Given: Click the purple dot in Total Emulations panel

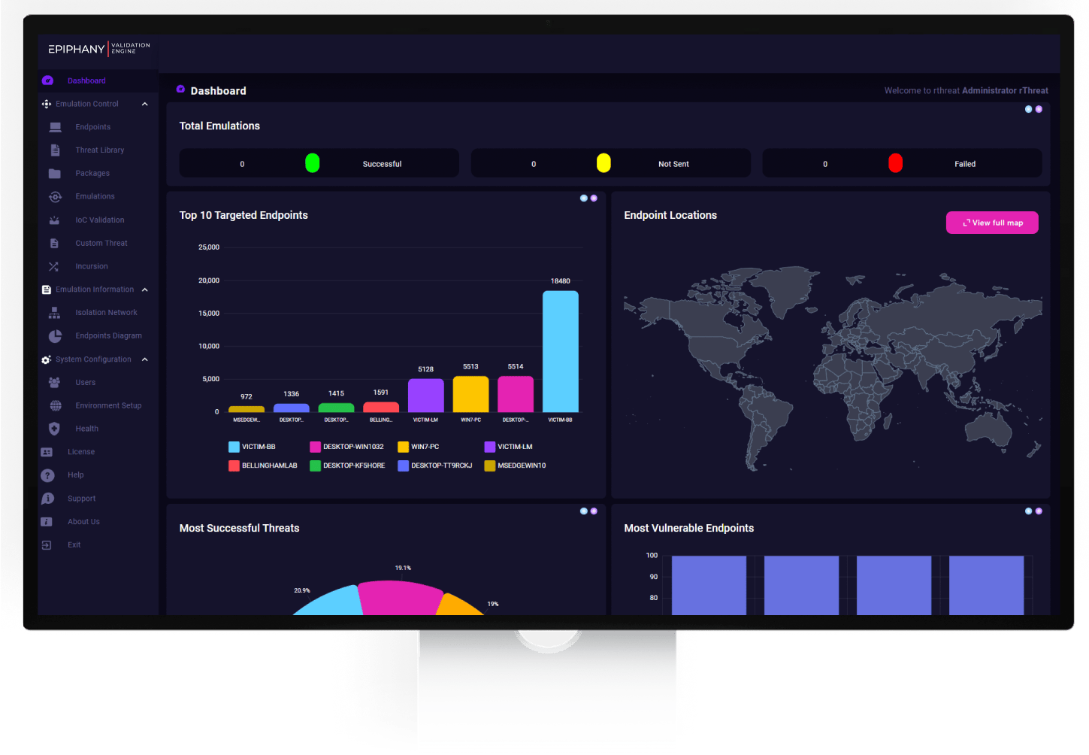Looking at the screenshot, I should coord(1039,109).
